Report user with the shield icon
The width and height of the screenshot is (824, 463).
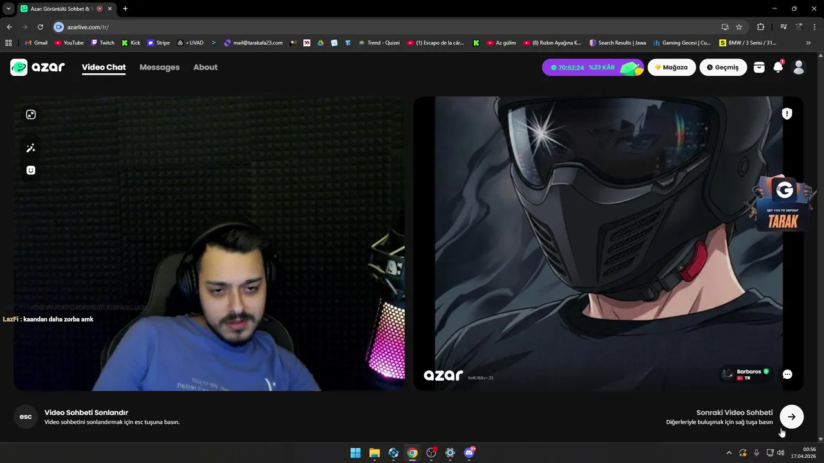tap(787, 114)
